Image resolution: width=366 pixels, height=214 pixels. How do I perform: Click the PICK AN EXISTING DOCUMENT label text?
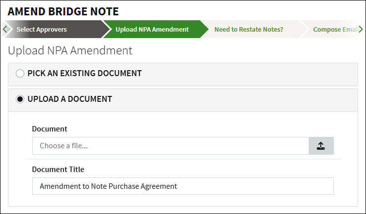point(85,74)
